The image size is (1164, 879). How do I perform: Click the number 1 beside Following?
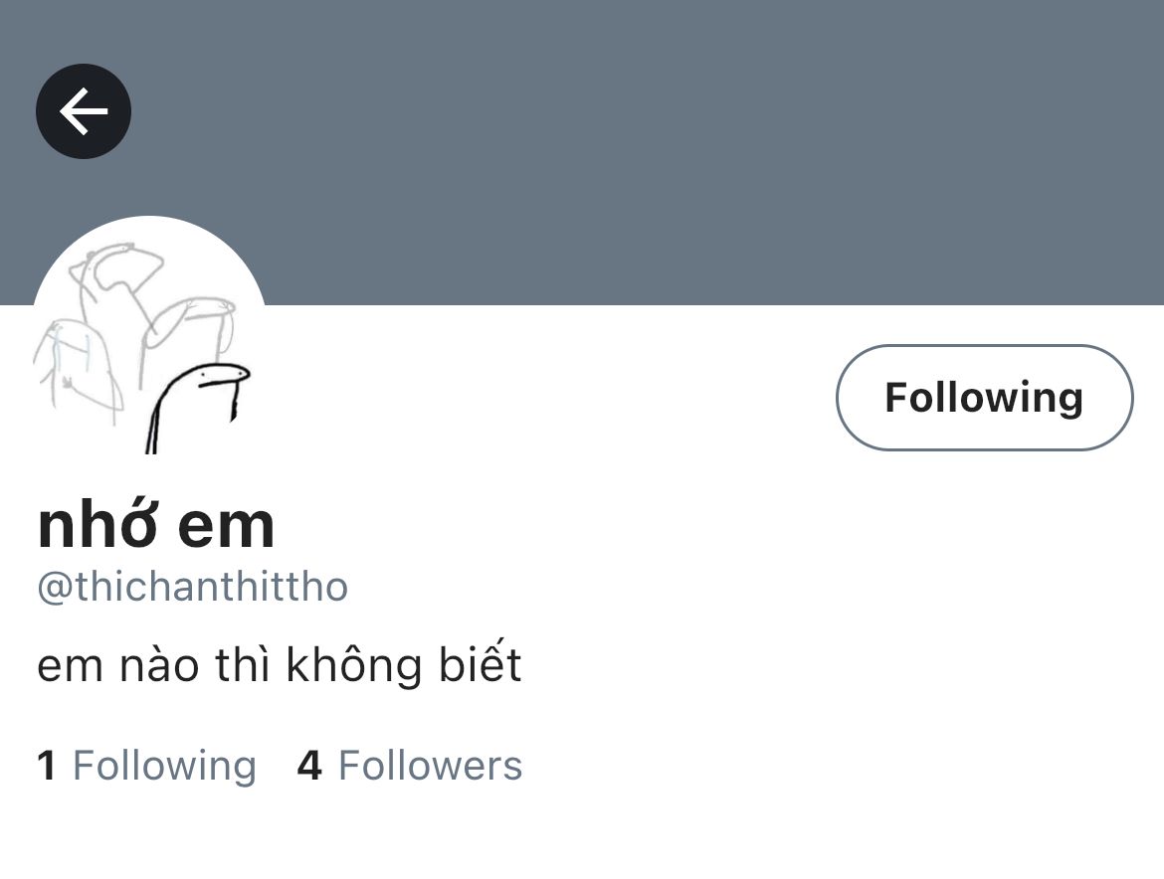tap(46, 766)
